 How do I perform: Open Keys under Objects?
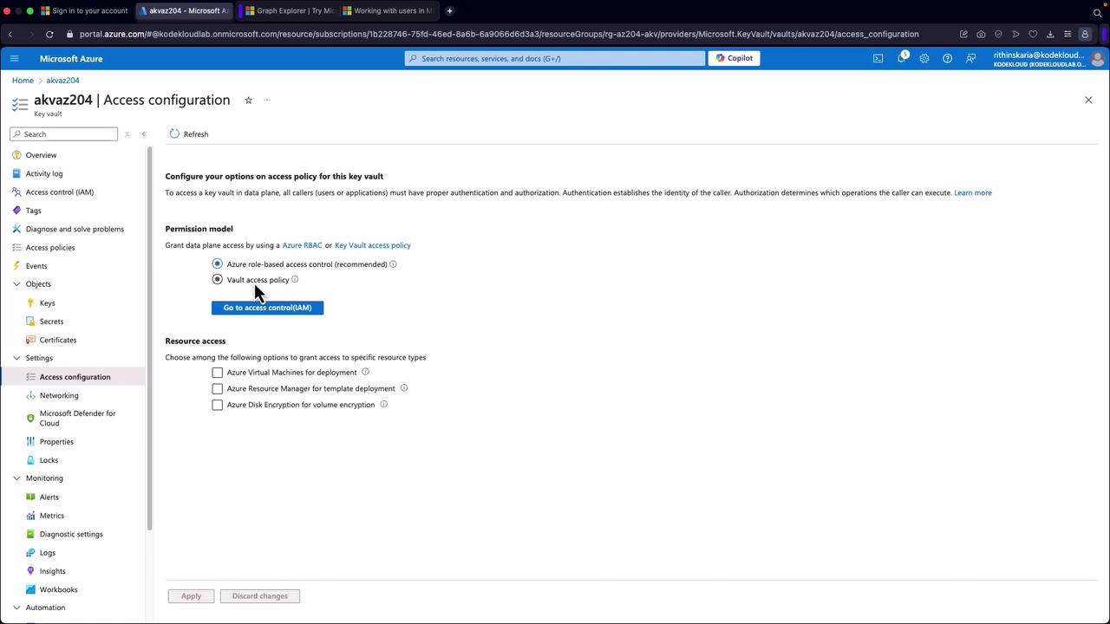tap(47, 303)
